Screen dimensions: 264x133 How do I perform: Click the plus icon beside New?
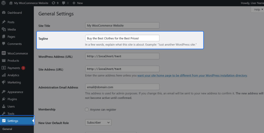pyautogui.click(x=74, y=3)
